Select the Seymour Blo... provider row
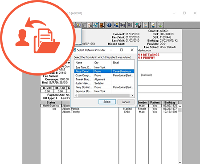The image size is (200, 164). click(x=104, y=91)
